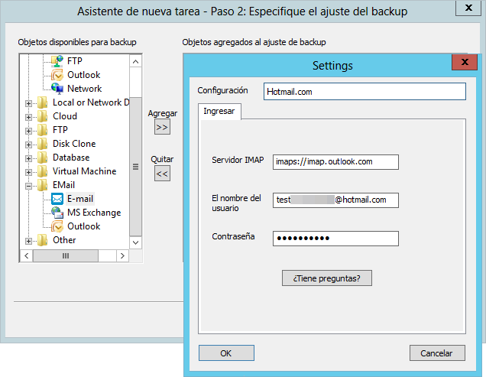Select the "Cloud" tree label
The width and height of the screenshot is (486, 377).
click(65, 116)
